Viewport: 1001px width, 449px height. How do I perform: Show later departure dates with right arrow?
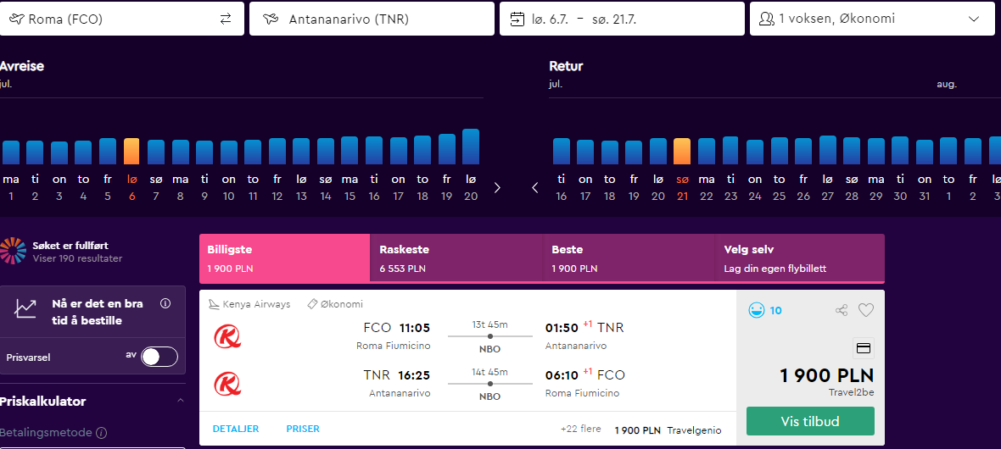pyautogui.click(x=497, y=187)
